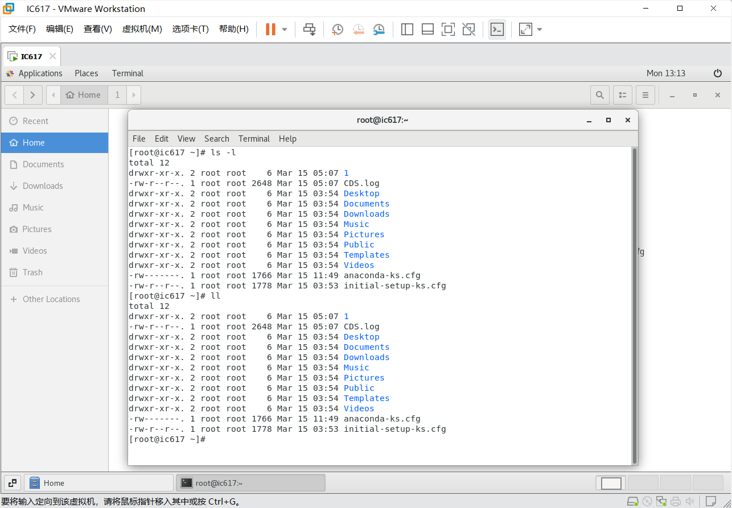Go forward in the Files window

click(33, 95)
